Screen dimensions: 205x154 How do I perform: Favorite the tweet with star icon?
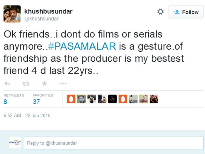pos(44,84)
